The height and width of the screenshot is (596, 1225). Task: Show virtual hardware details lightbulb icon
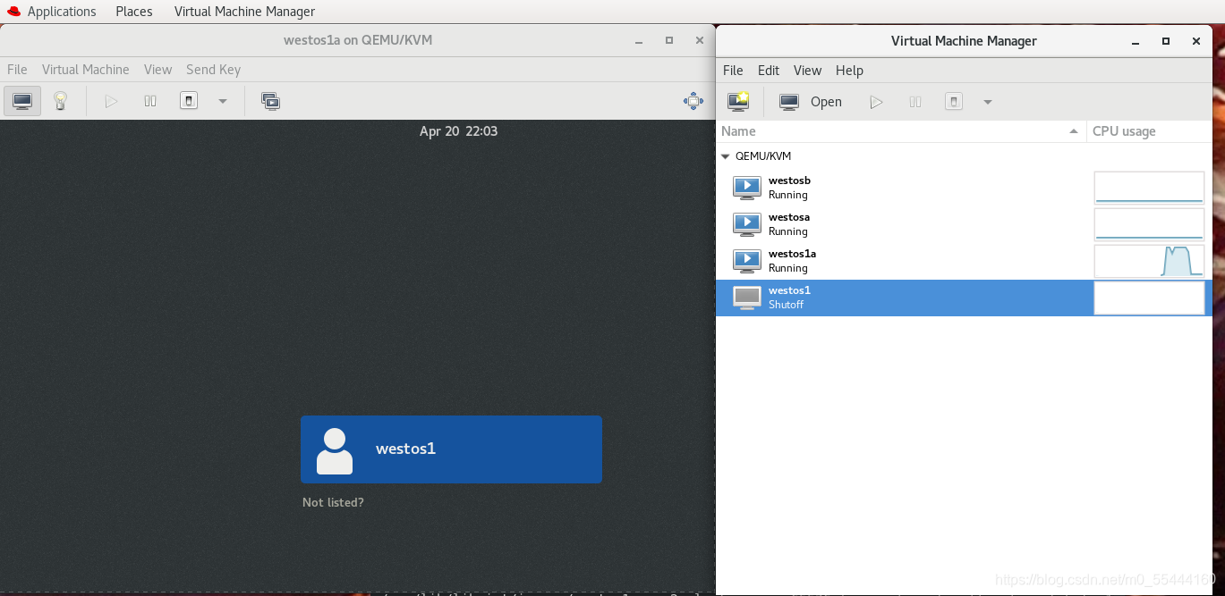[60, 101]
